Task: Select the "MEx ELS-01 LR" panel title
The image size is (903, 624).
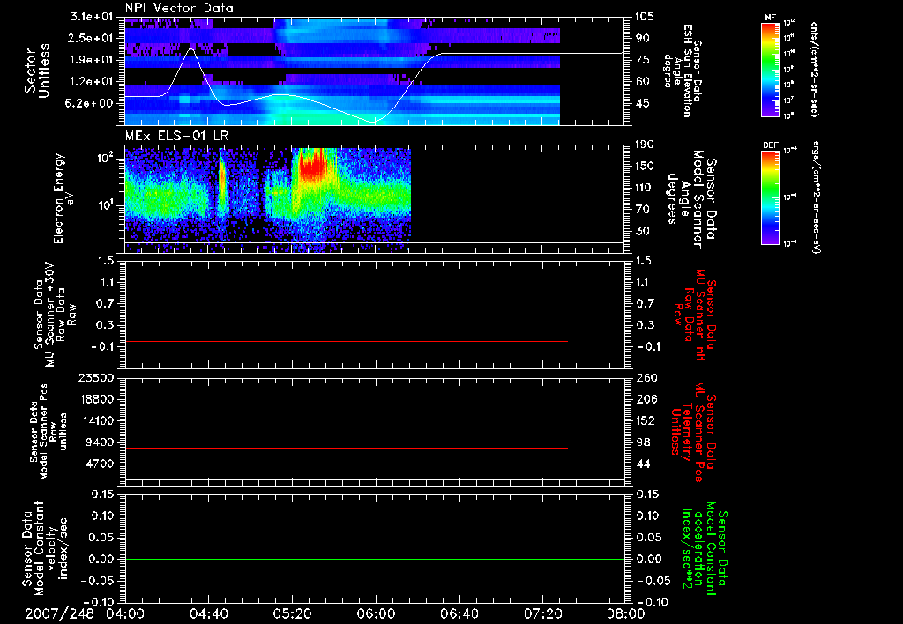Action: (x=176, y=136)
